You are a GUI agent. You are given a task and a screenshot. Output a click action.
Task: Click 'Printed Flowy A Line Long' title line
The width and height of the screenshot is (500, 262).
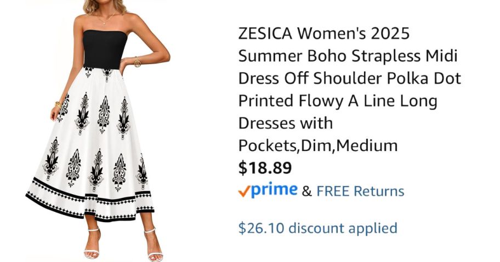click(337, 101)
